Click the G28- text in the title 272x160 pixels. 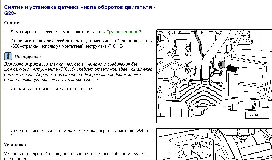coord(10,13)
